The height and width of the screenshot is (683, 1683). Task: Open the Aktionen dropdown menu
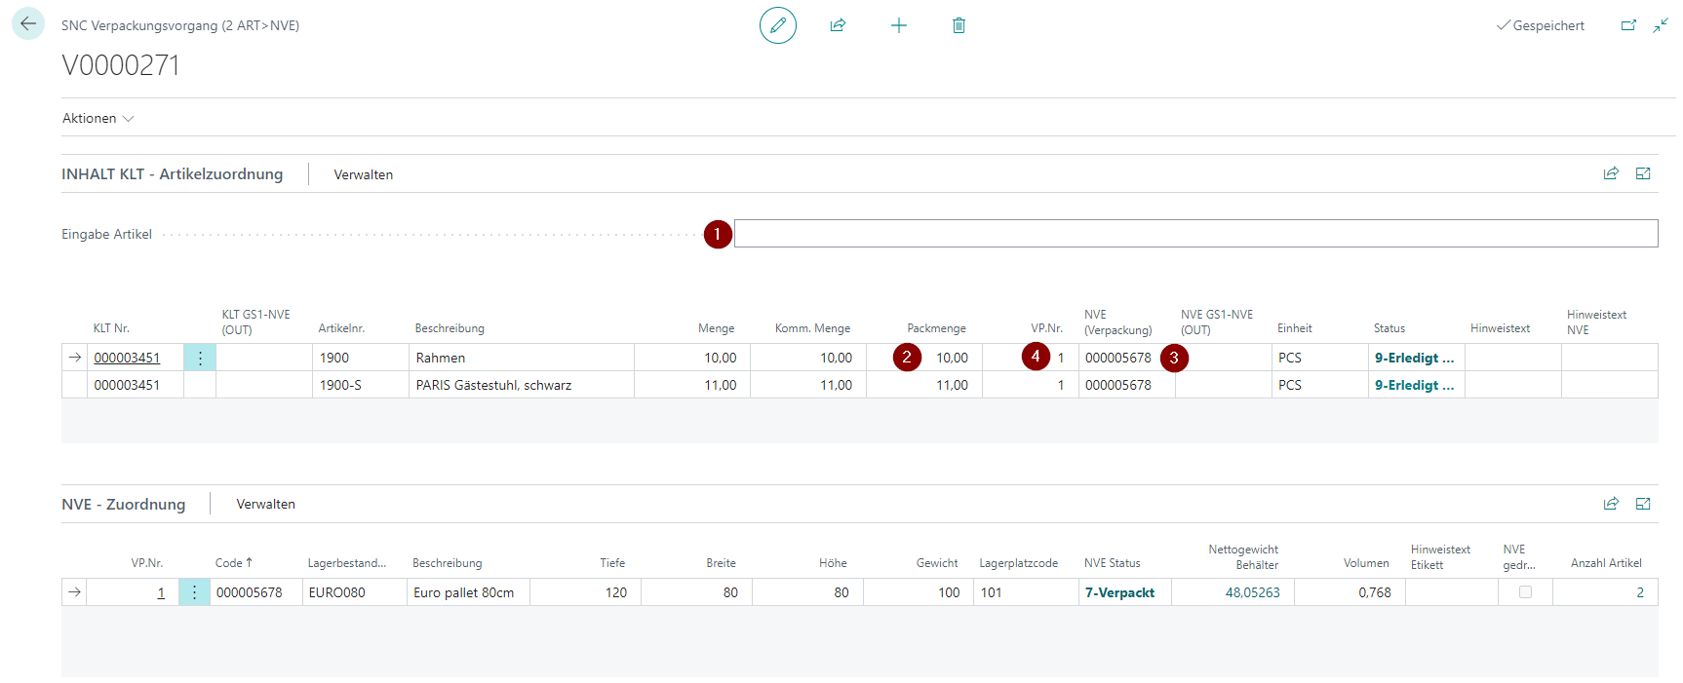[98, 118]
